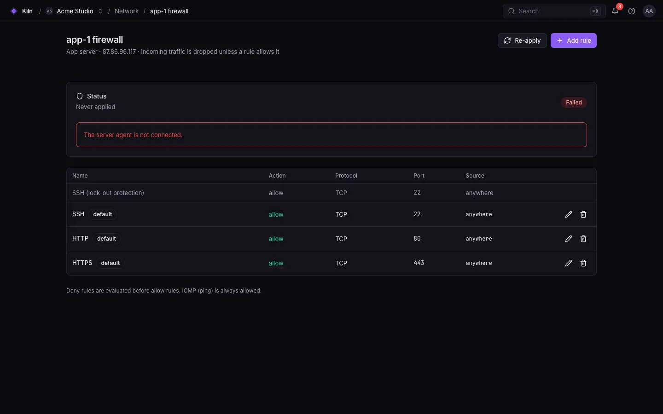
Task: Delete the HTTPS rule trash icon
Action: pyautogui.click(x=583, y=263)
